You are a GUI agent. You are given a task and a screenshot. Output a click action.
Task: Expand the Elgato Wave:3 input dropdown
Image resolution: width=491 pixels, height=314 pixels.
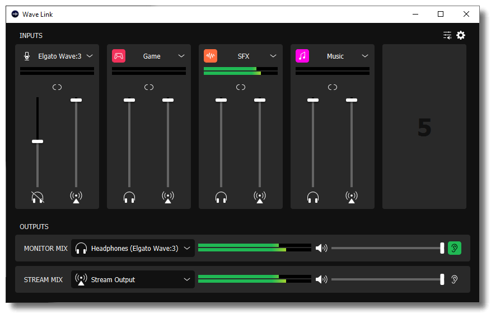point(90,56)
